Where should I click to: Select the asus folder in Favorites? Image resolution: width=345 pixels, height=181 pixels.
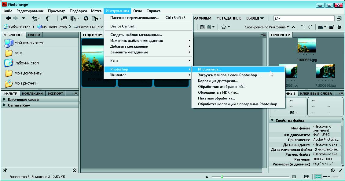click(14, 53)
